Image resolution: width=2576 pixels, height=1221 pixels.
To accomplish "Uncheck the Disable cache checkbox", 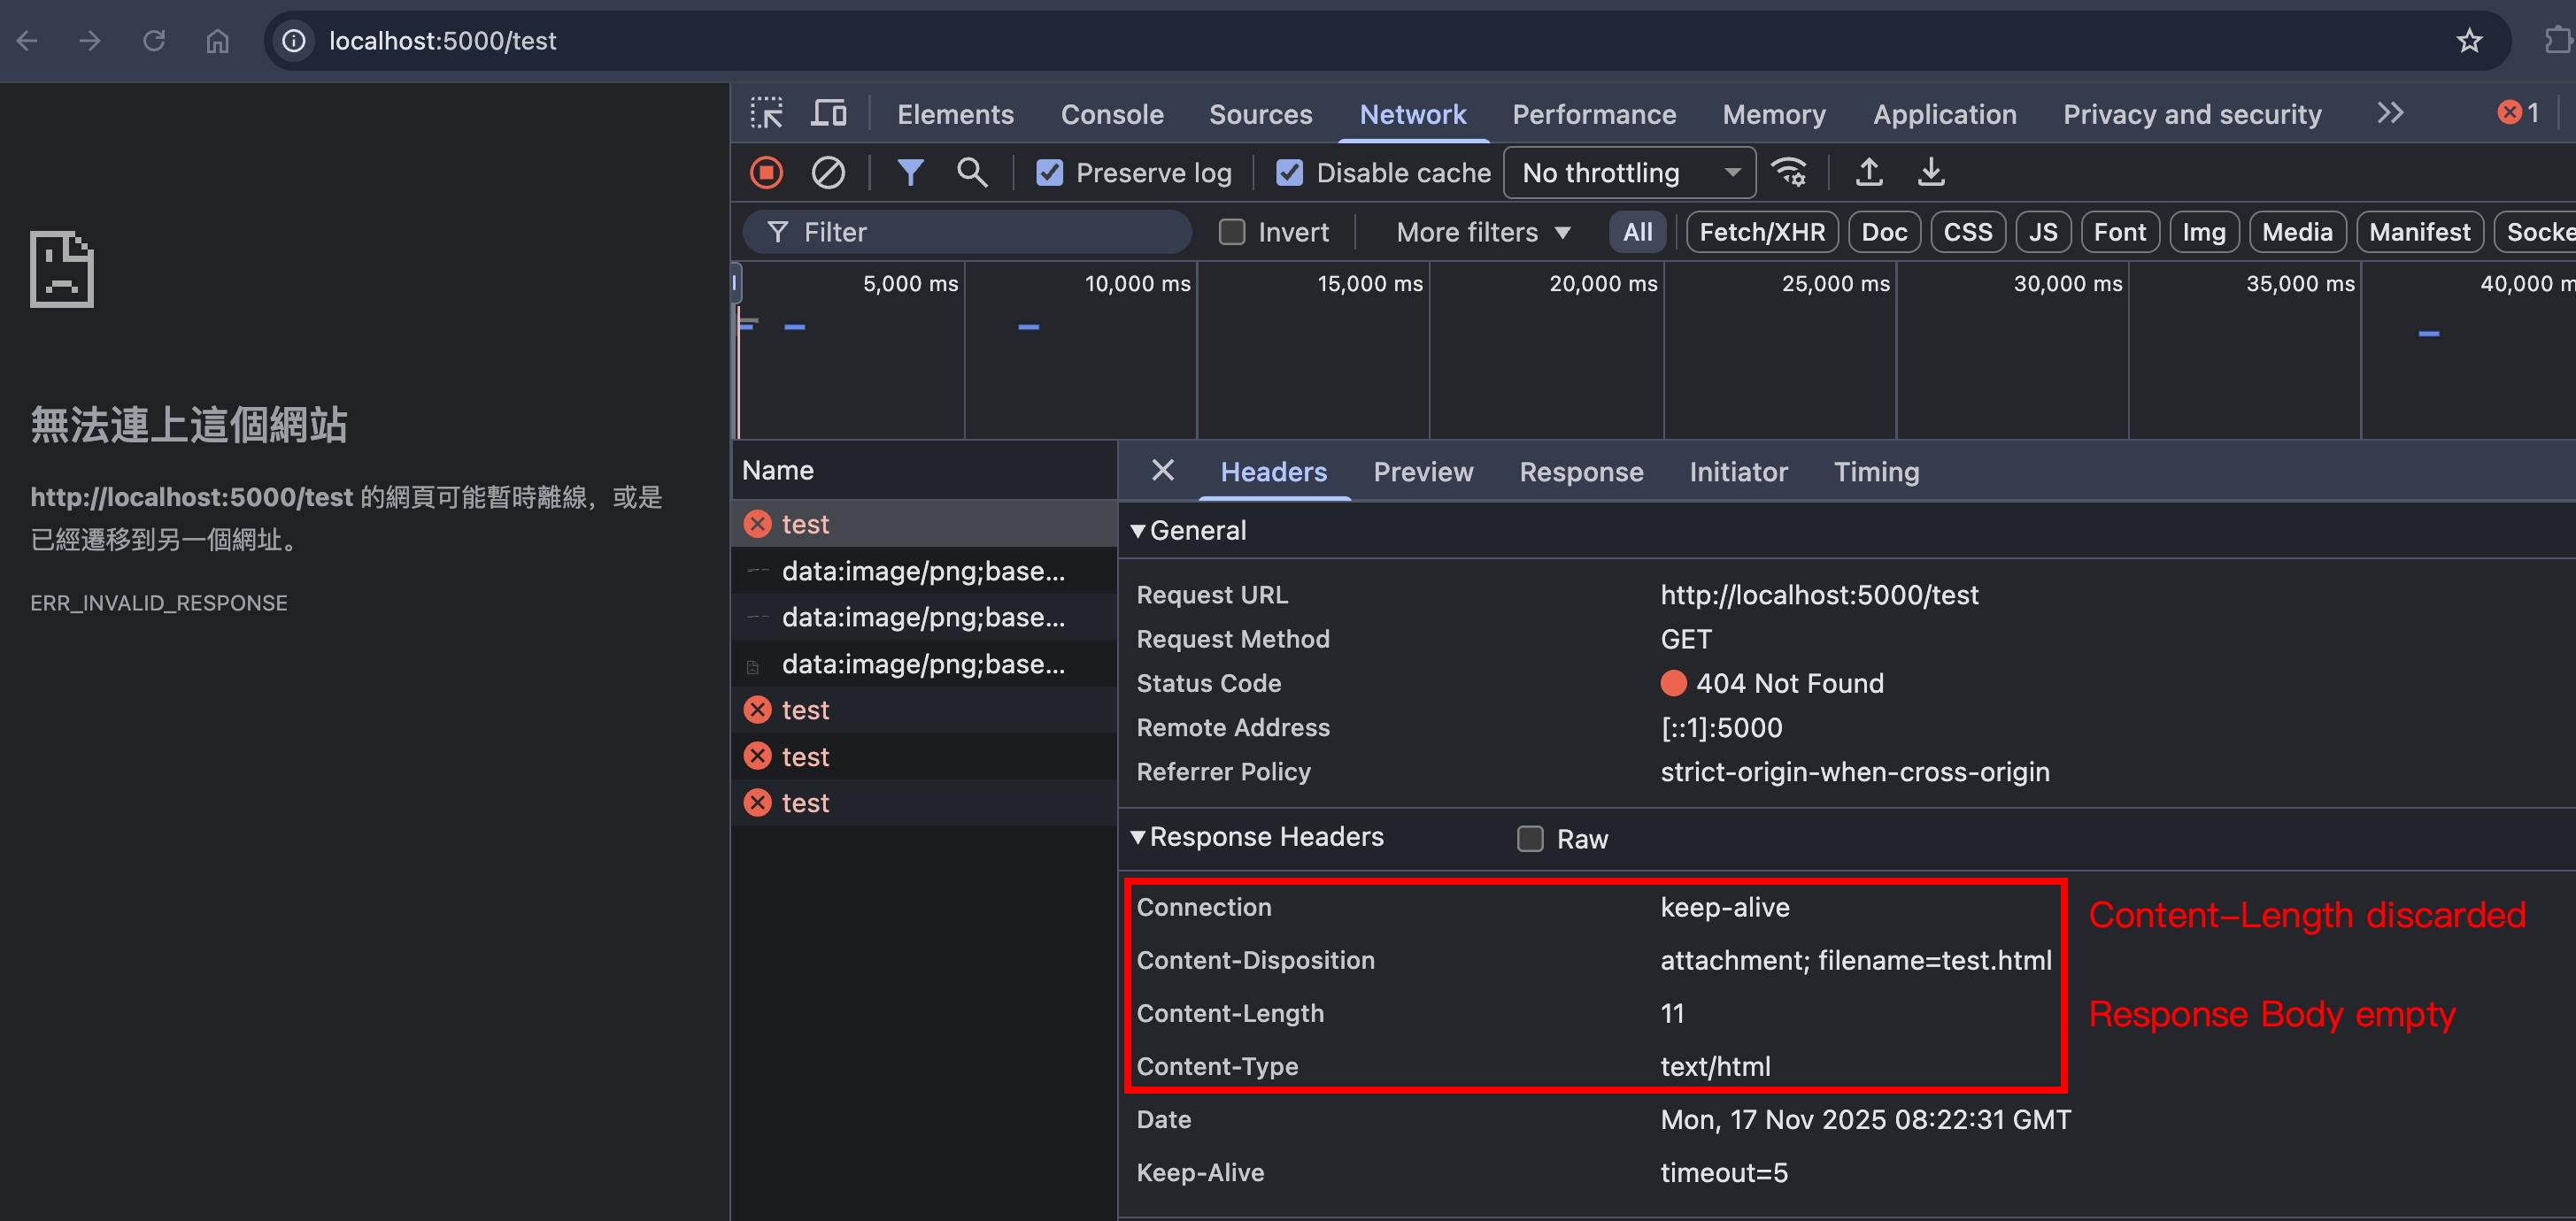I will pos(1290,173).
